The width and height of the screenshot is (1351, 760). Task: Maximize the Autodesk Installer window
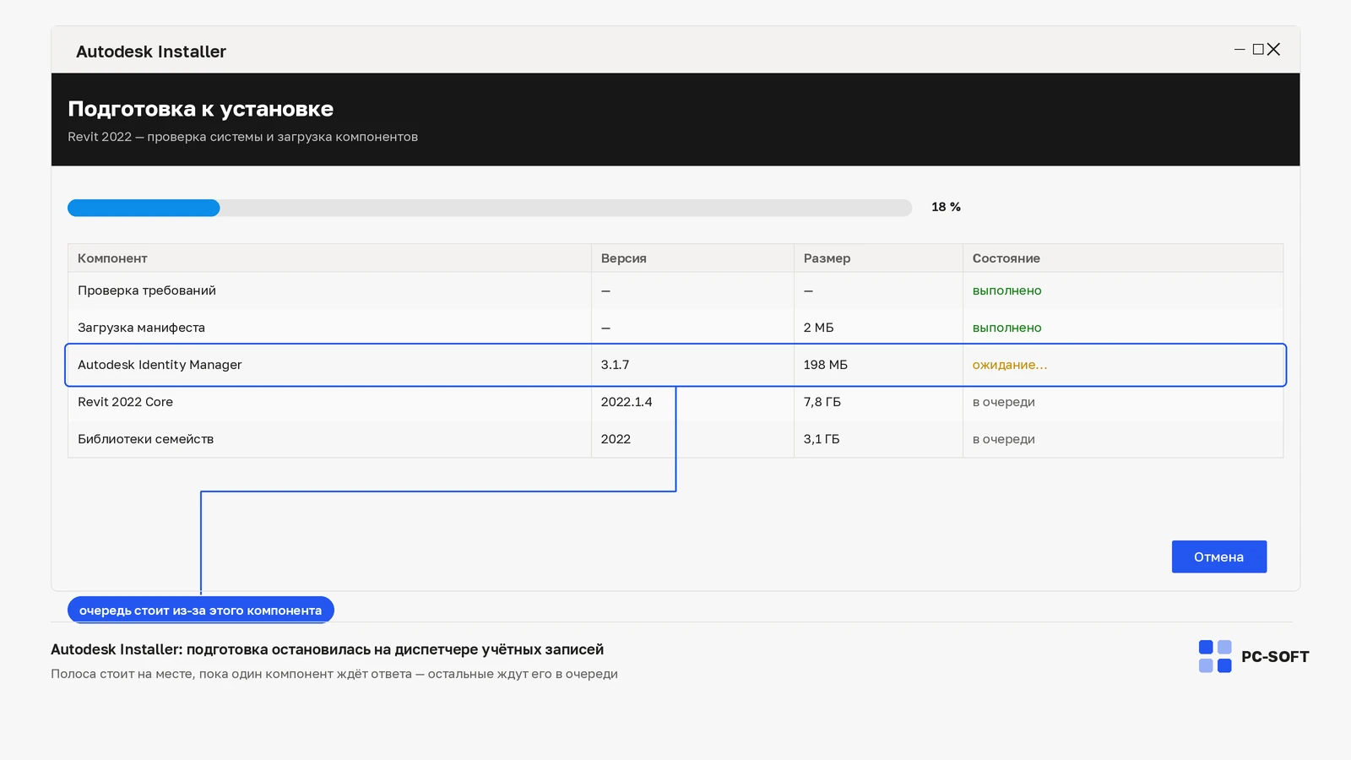tap(1258, 50)
